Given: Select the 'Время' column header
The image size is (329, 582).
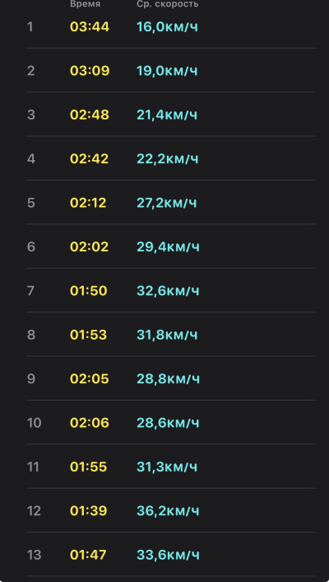Looking at the screenshot, I should (86, 4).
